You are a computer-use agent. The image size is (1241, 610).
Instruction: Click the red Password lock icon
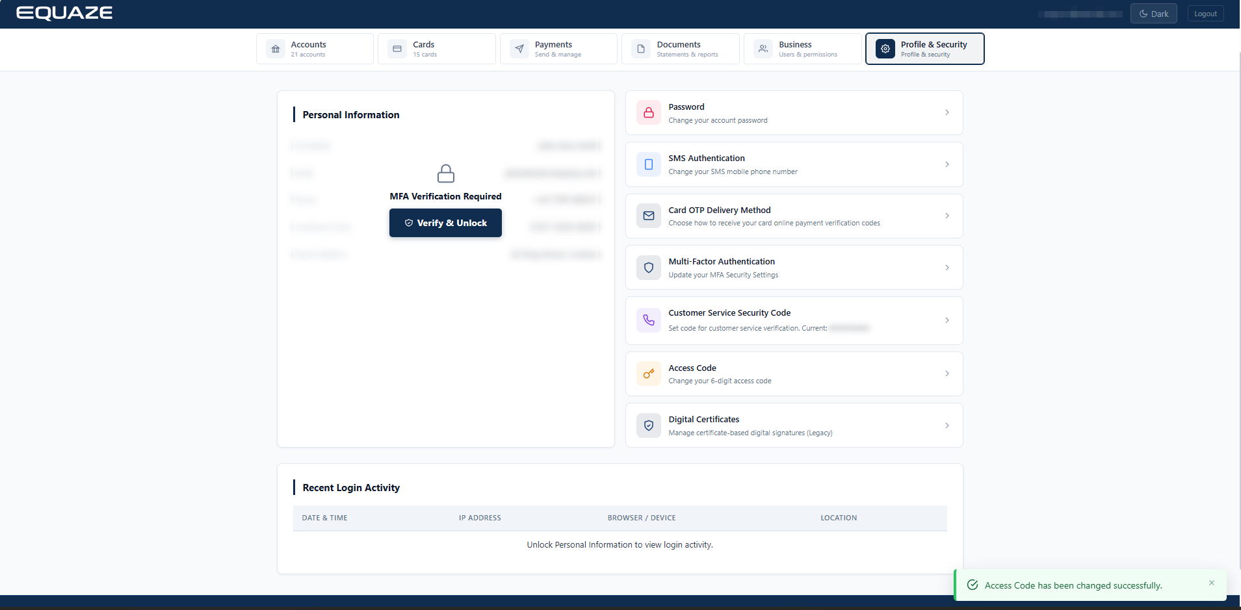pos(649,113)
